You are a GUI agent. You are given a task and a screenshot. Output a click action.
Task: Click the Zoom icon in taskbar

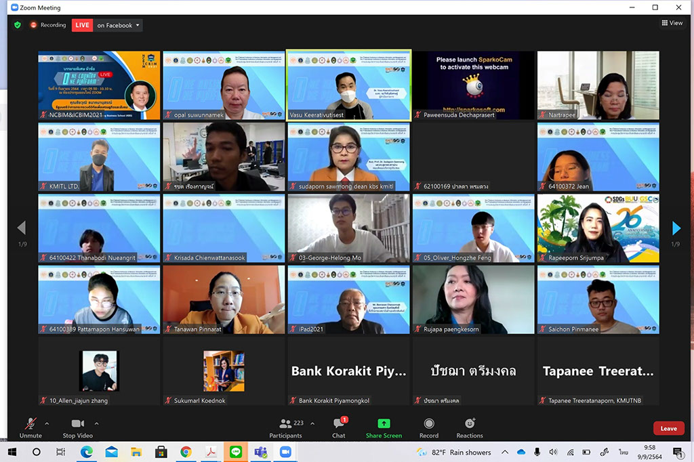coord(285,452)
